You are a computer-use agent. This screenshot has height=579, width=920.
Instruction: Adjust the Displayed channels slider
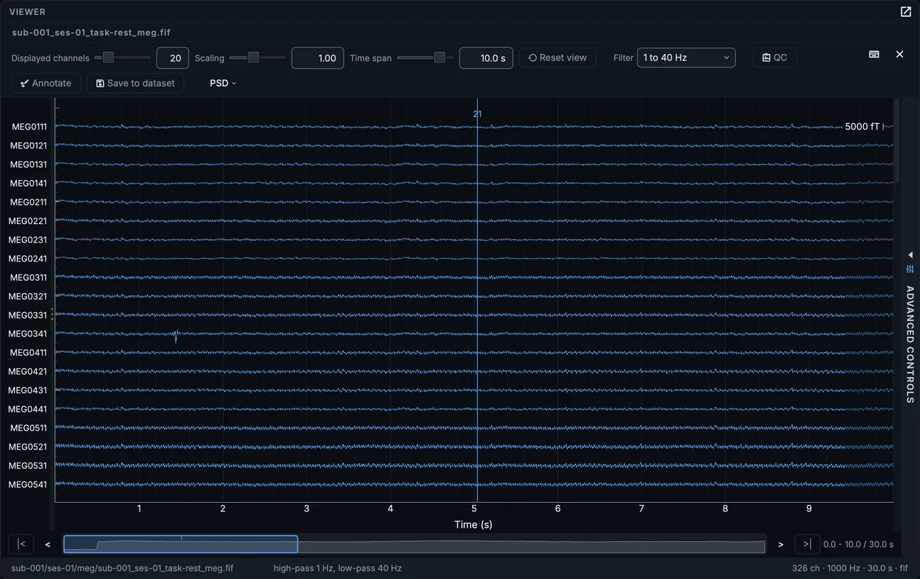click(108, 58)
